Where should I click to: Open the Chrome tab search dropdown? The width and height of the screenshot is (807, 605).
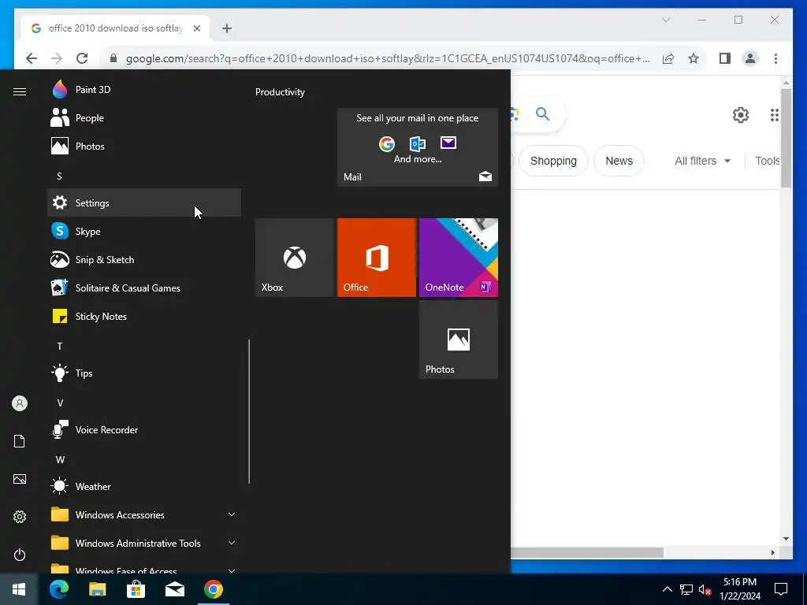(666, 20)
